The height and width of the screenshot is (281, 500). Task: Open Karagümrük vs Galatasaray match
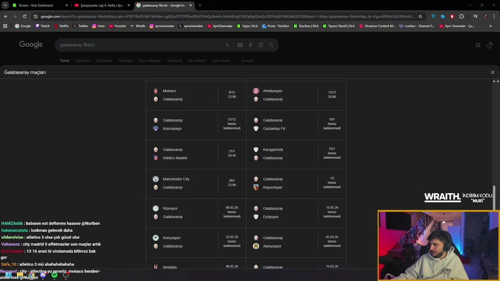coord(296,154)
